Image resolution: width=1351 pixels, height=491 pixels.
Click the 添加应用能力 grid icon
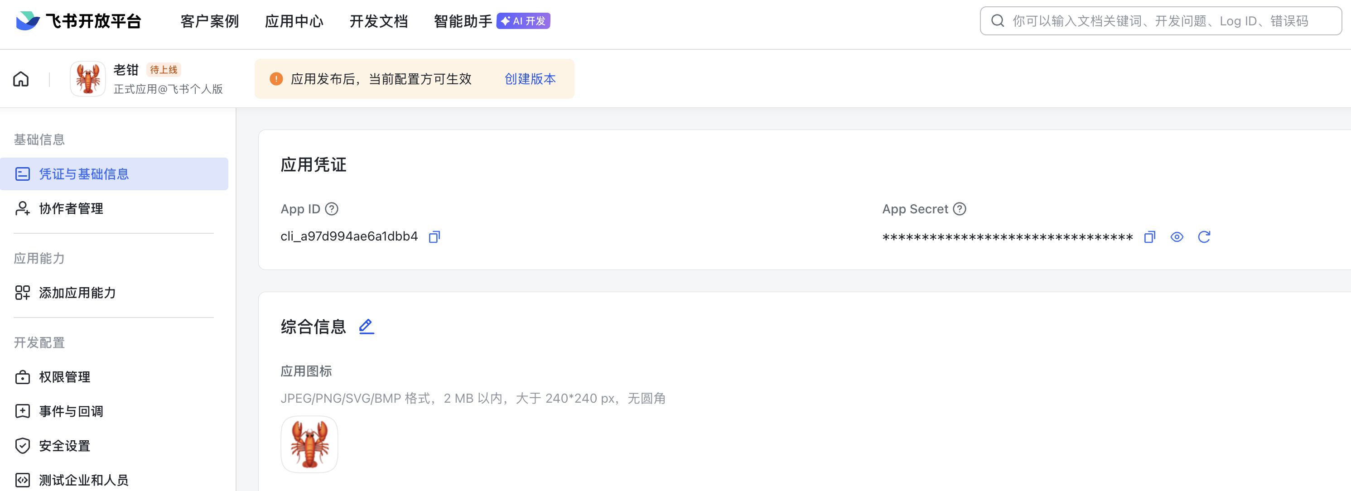pyautogui.click(x=23, y=293)
